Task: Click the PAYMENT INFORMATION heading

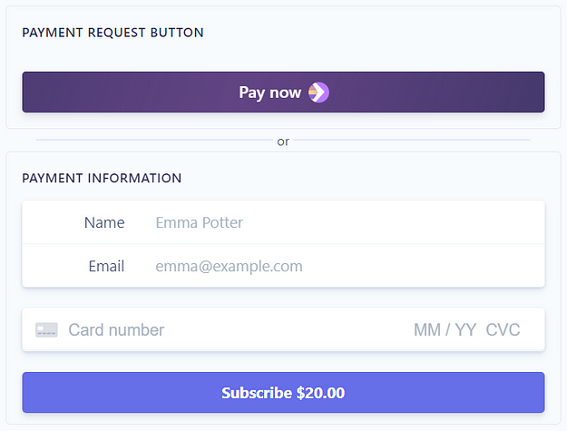Action: pos(102,178)
